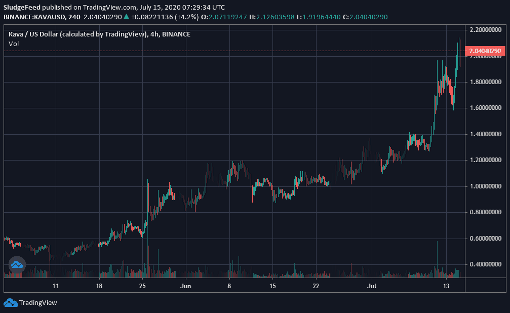Click the '18' date label on time axis
Image resolution: width=510 pixels, height=313 pixels.
[x=99, y=286]
